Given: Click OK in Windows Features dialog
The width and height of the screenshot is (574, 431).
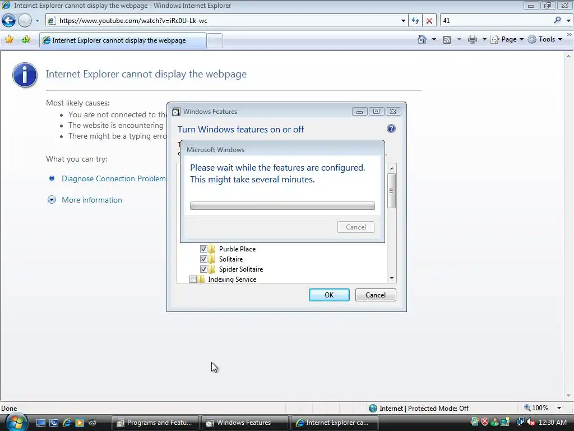Looking at the screenshot, I should click(329, 295).
